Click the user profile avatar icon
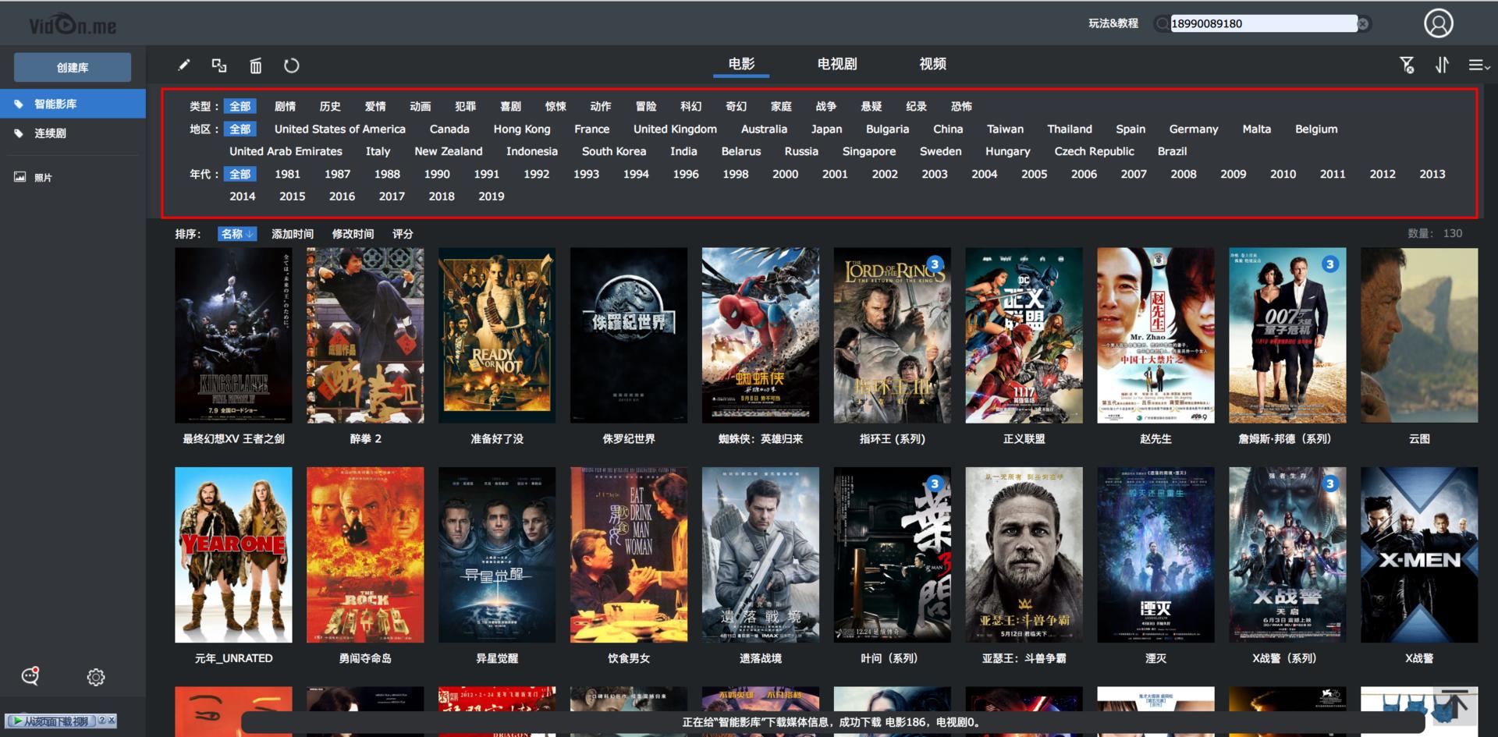This screenshot has width=1498, height=737. (1439, 23)
